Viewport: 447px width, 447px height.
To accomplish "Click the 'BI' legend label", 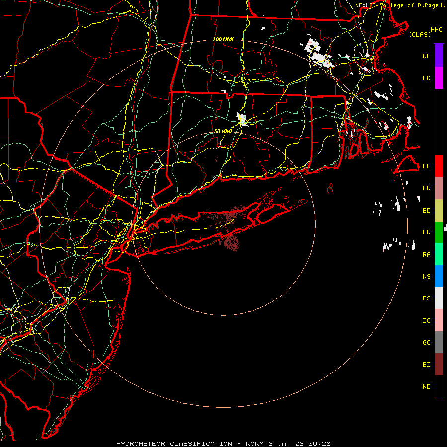I will (426, 365).
